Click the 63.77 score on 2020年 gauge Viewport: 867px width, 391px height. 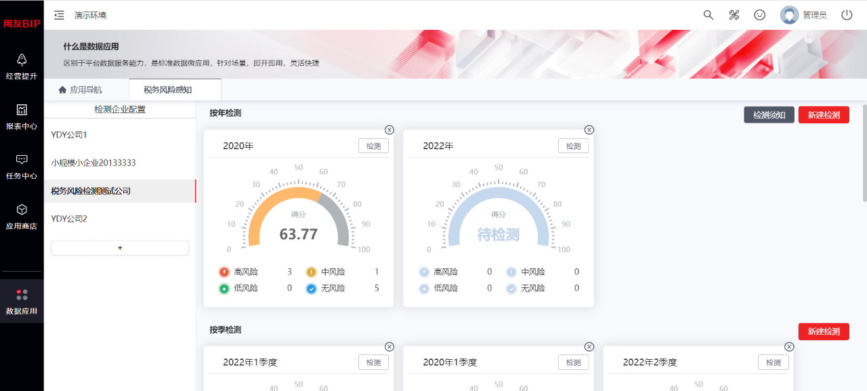click(x=299, y=234)
